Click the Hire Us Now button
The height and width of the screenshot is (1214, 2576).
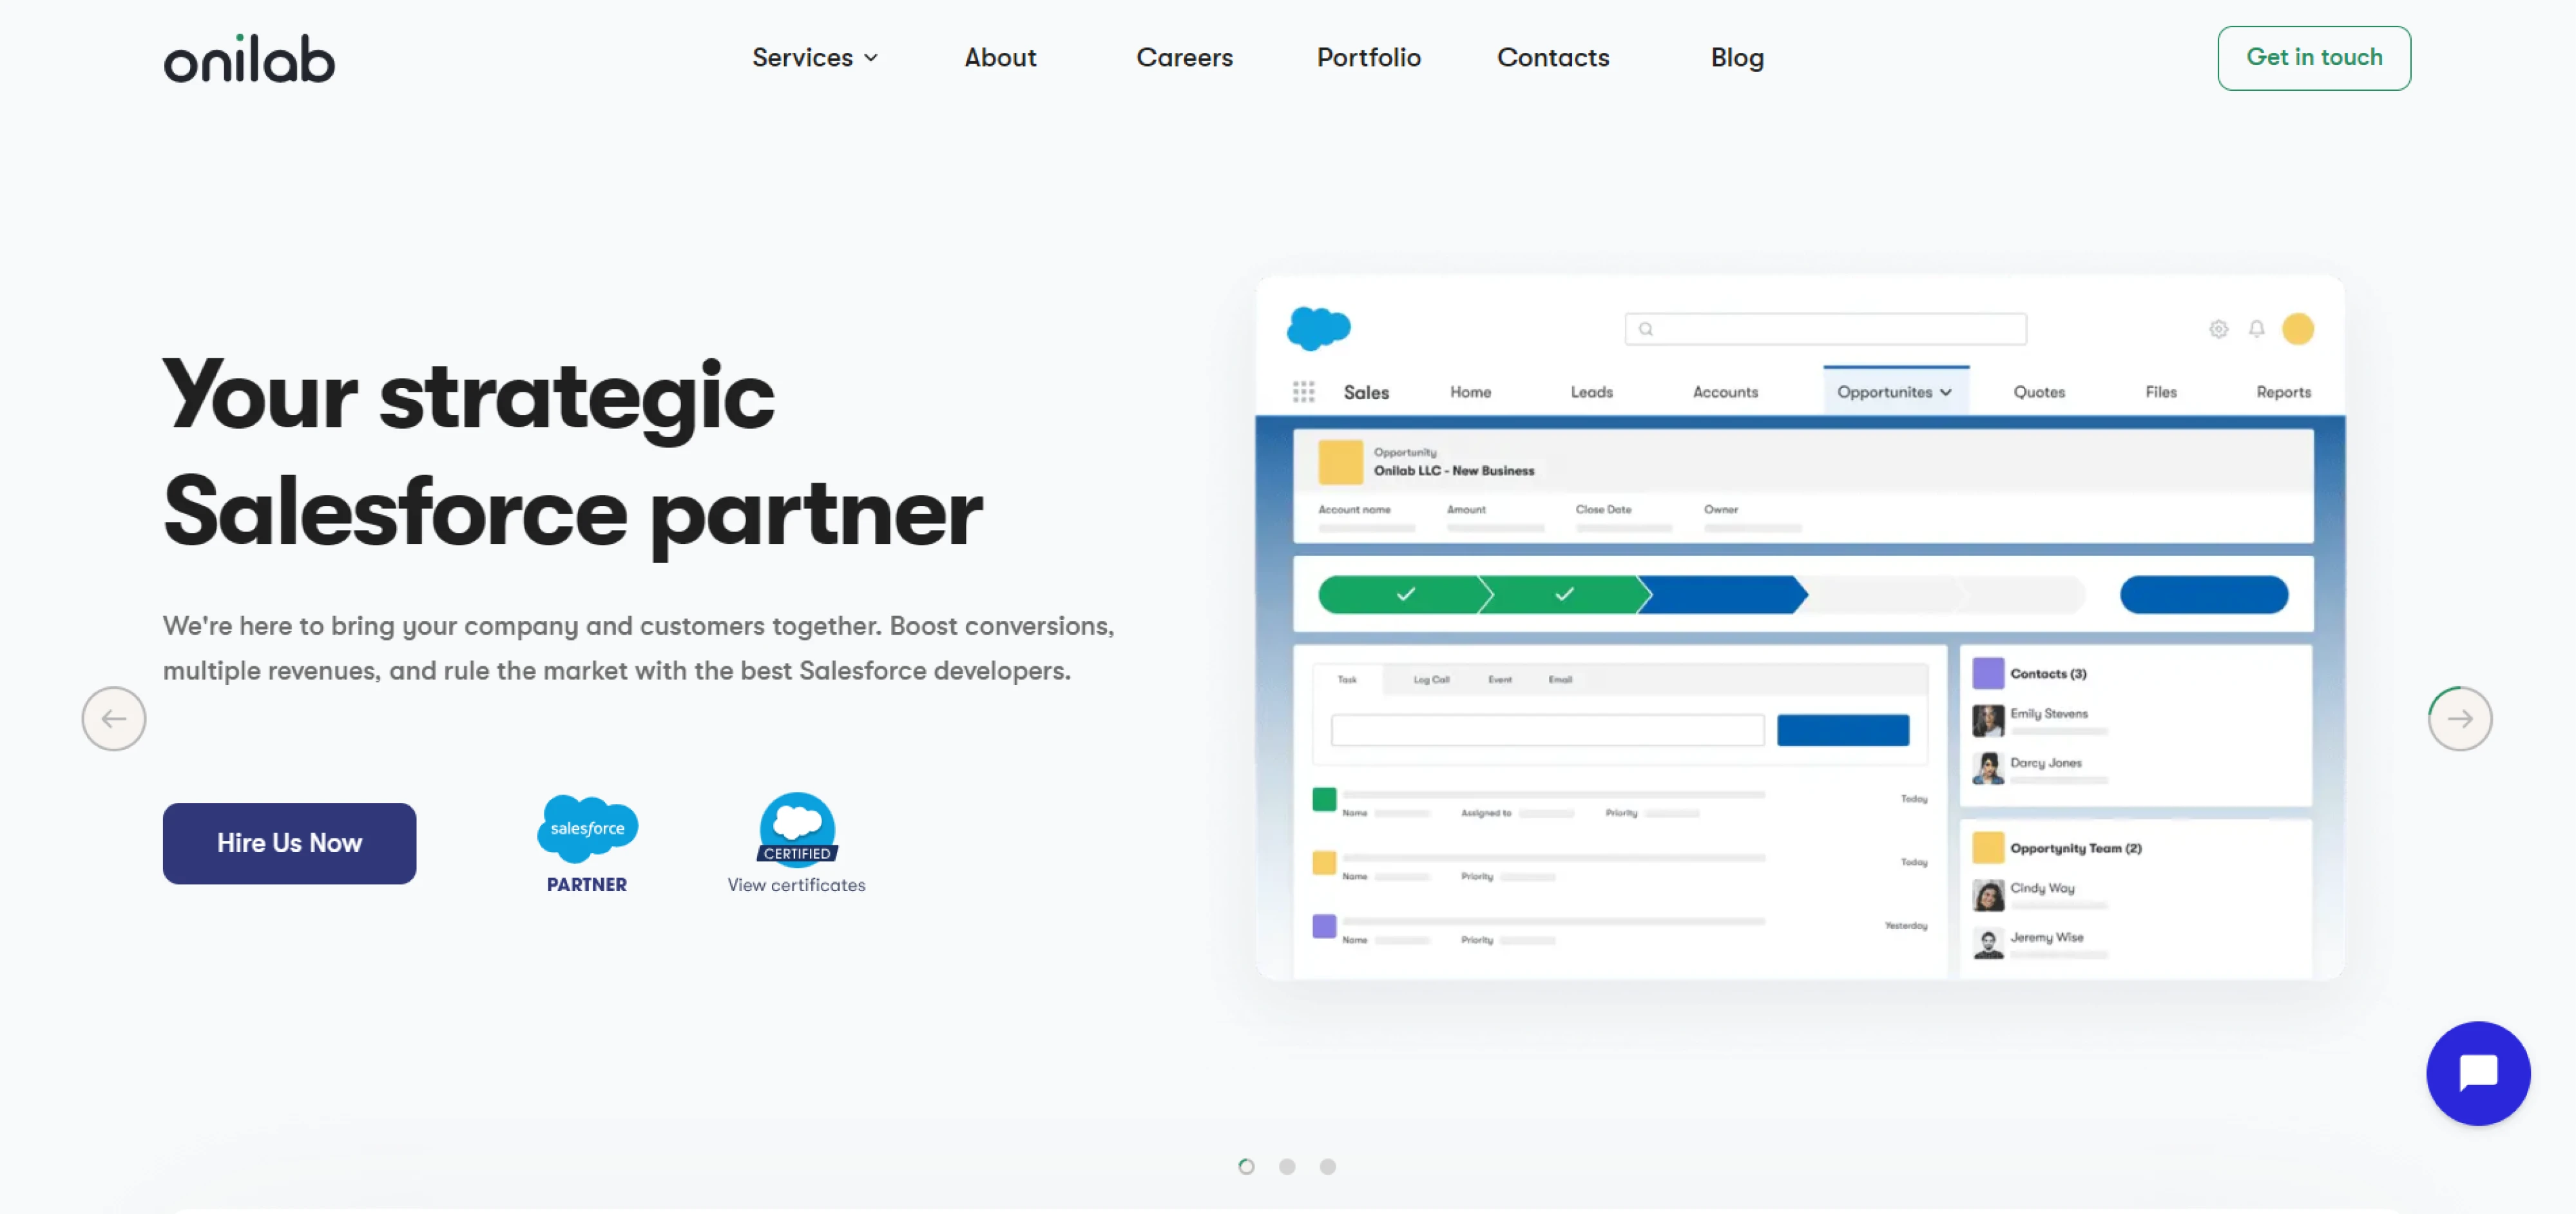point(289,843)
